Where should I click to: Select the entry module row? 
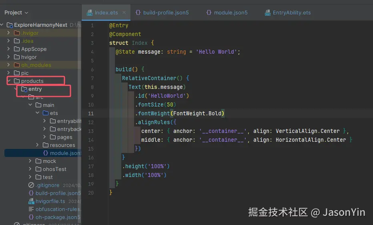(x=40, y=89)
